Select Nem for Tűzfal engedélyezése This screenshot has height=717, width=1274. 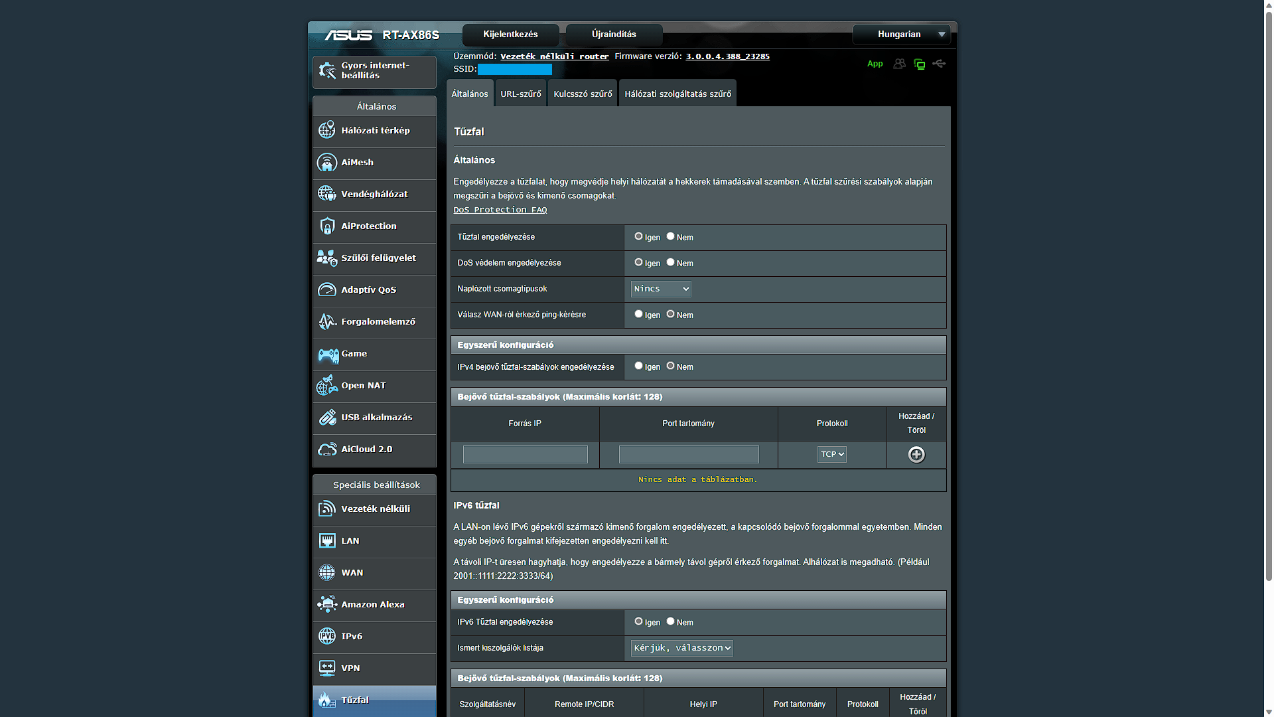pos(670,236)
